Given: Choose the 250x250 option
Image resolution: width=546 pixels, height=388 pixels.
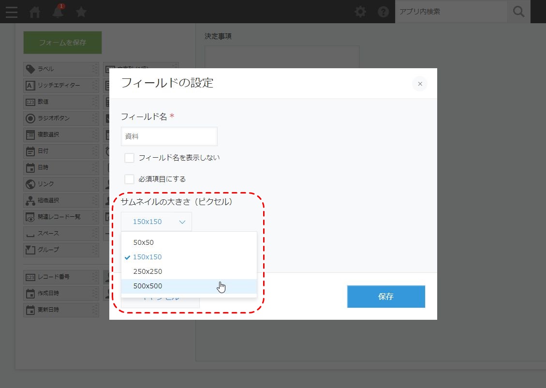Looking at the screenshot, I should coord(189,271).
